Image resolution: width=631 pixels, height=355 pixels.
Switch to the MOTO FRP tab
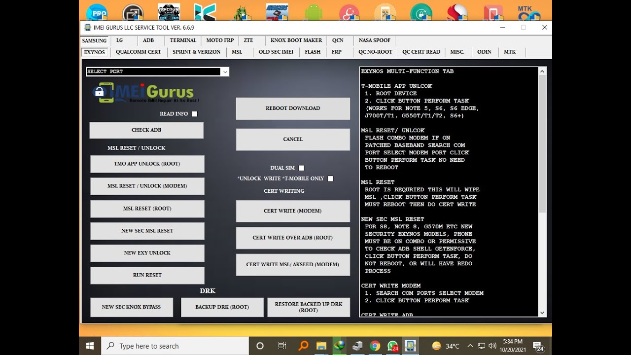click(220, 40)
